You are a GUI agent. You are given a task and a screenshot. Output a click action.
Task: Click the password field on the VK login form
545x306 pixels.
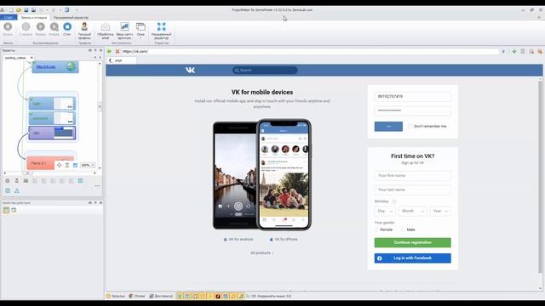coord(412,110)
